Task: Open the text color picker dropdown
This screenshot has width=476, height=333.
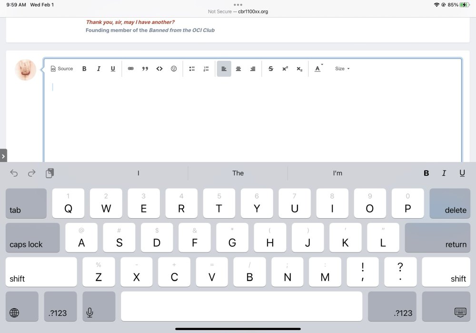Action: (318, 69)
